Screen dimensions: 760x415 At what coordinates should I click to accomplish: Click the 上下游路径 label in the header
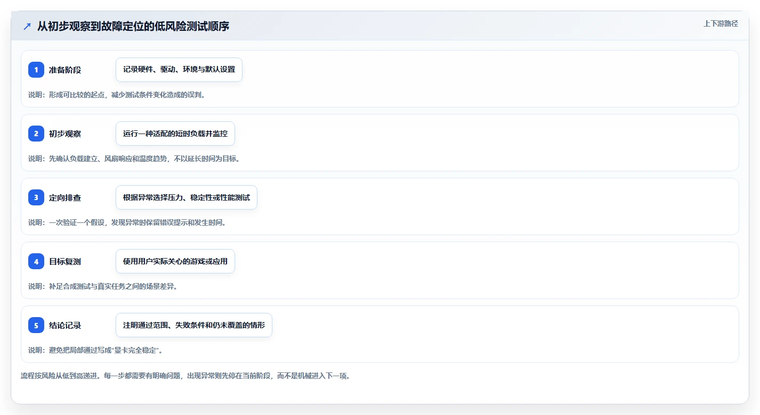[x=721, y=23]
